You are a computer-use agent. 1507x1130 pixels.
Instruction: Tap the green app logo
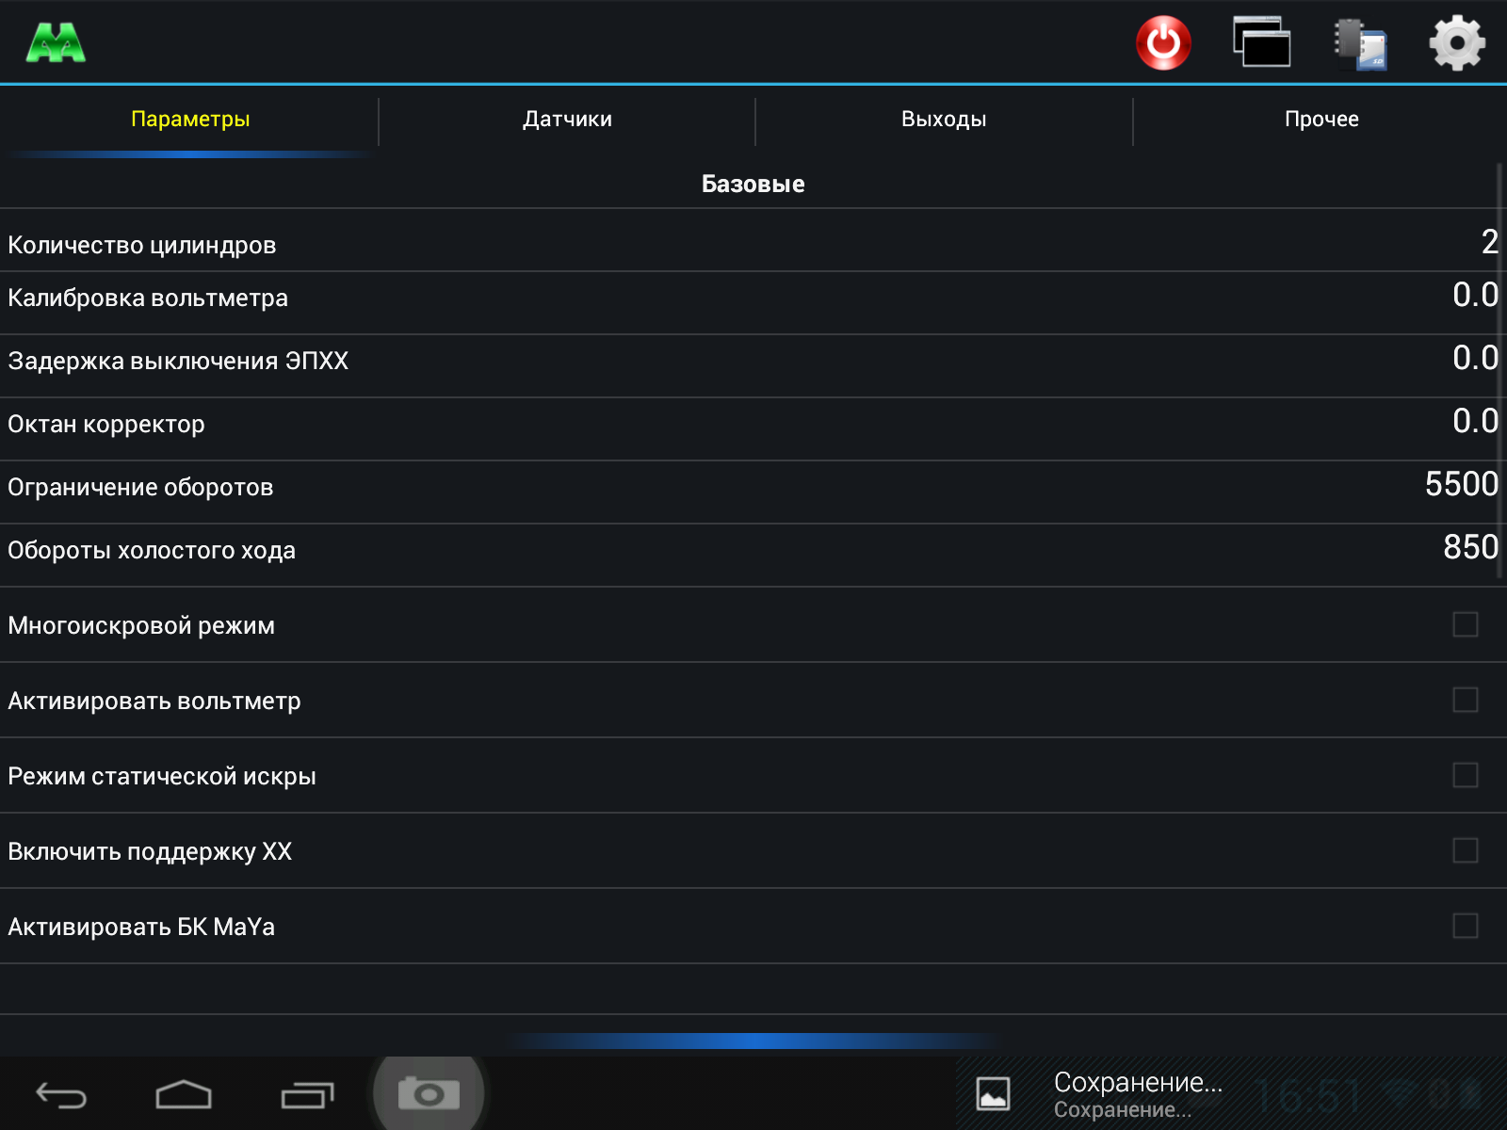[57, 43]
